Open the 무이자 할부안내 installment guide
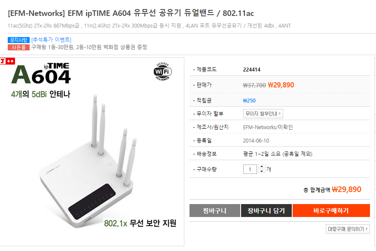The width and height of the screenshot is (376, 251). click(263, 114)
